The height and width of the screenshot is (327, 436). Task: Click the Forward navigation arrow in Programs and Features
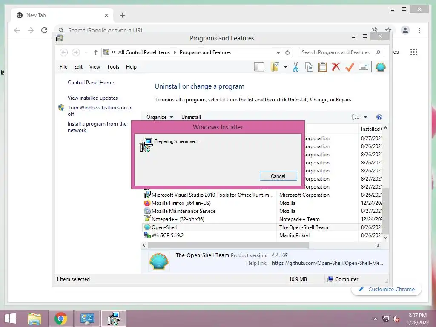76,52
